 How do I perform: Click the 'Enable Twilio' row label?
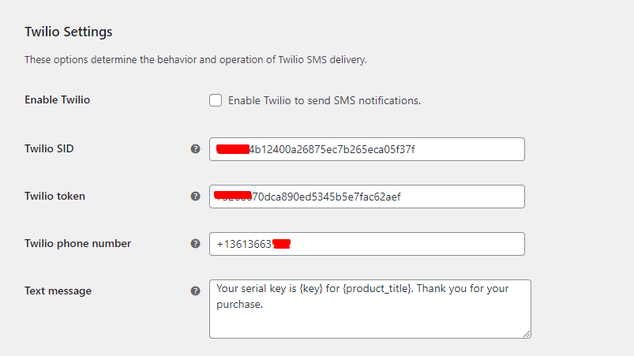tap(57, 99)
